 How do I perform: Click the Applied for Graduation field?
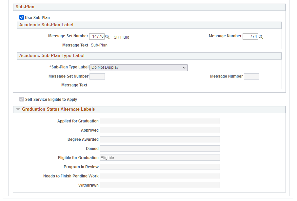click(160, 121)
